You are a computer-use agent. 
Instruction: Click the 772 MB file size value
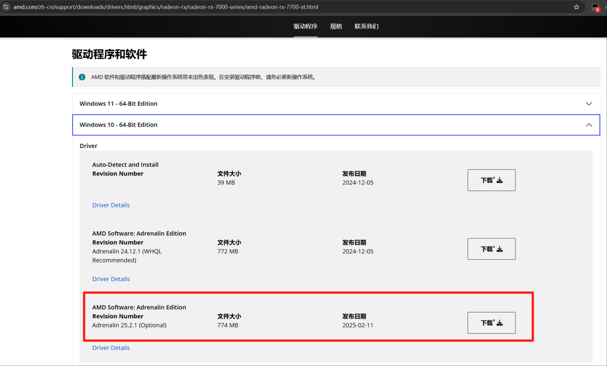click(228, 251)
